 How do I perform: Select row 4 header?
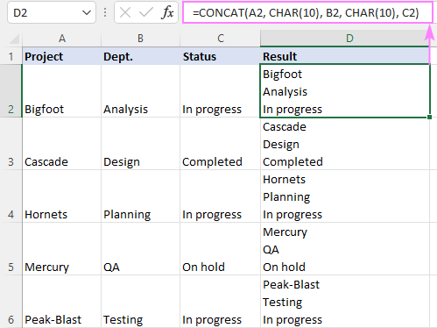pyautogui.click(x=11, y=196)
